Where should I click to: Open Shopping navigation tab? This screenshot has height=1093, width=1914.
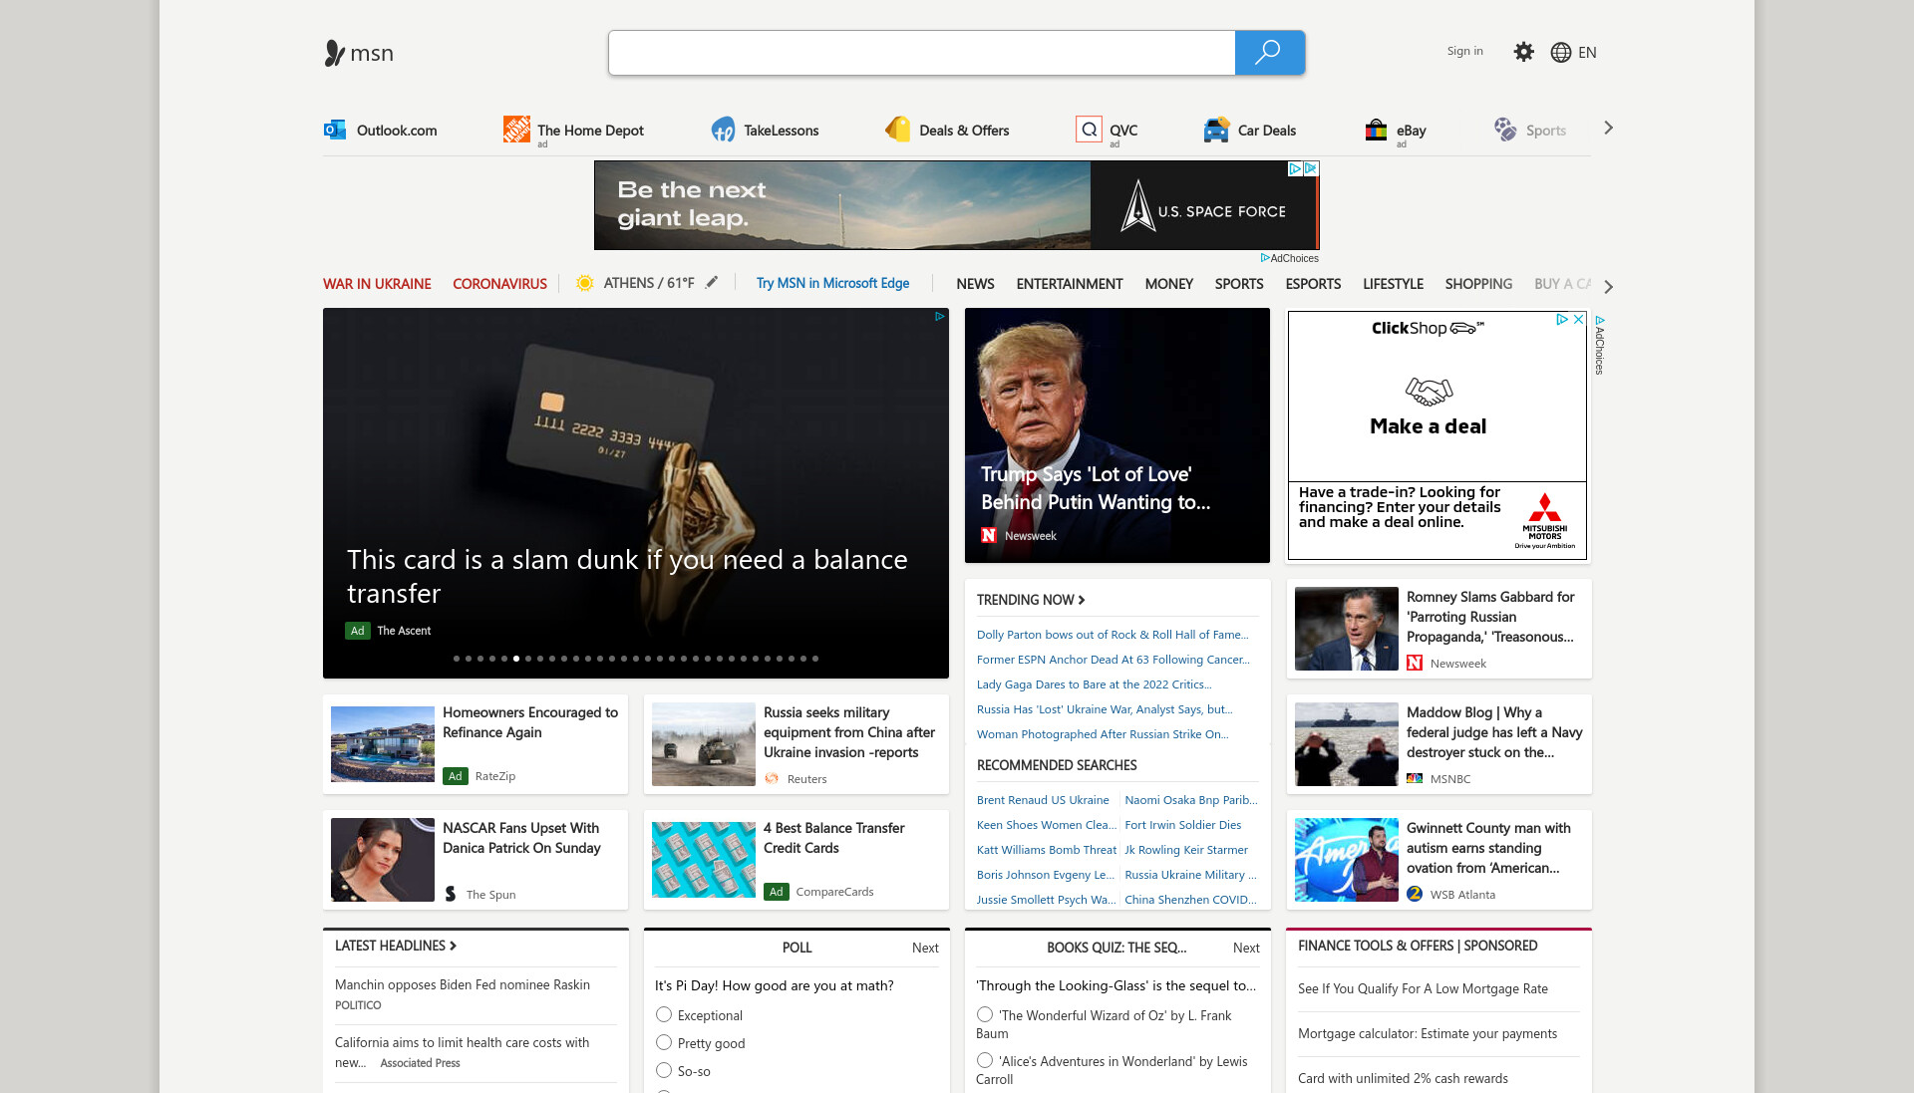click(x=1478, y=284)
